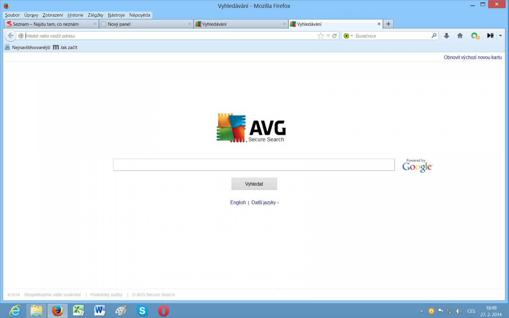
Task: Click the Vyhledat search button
Action: pos(254,184)
